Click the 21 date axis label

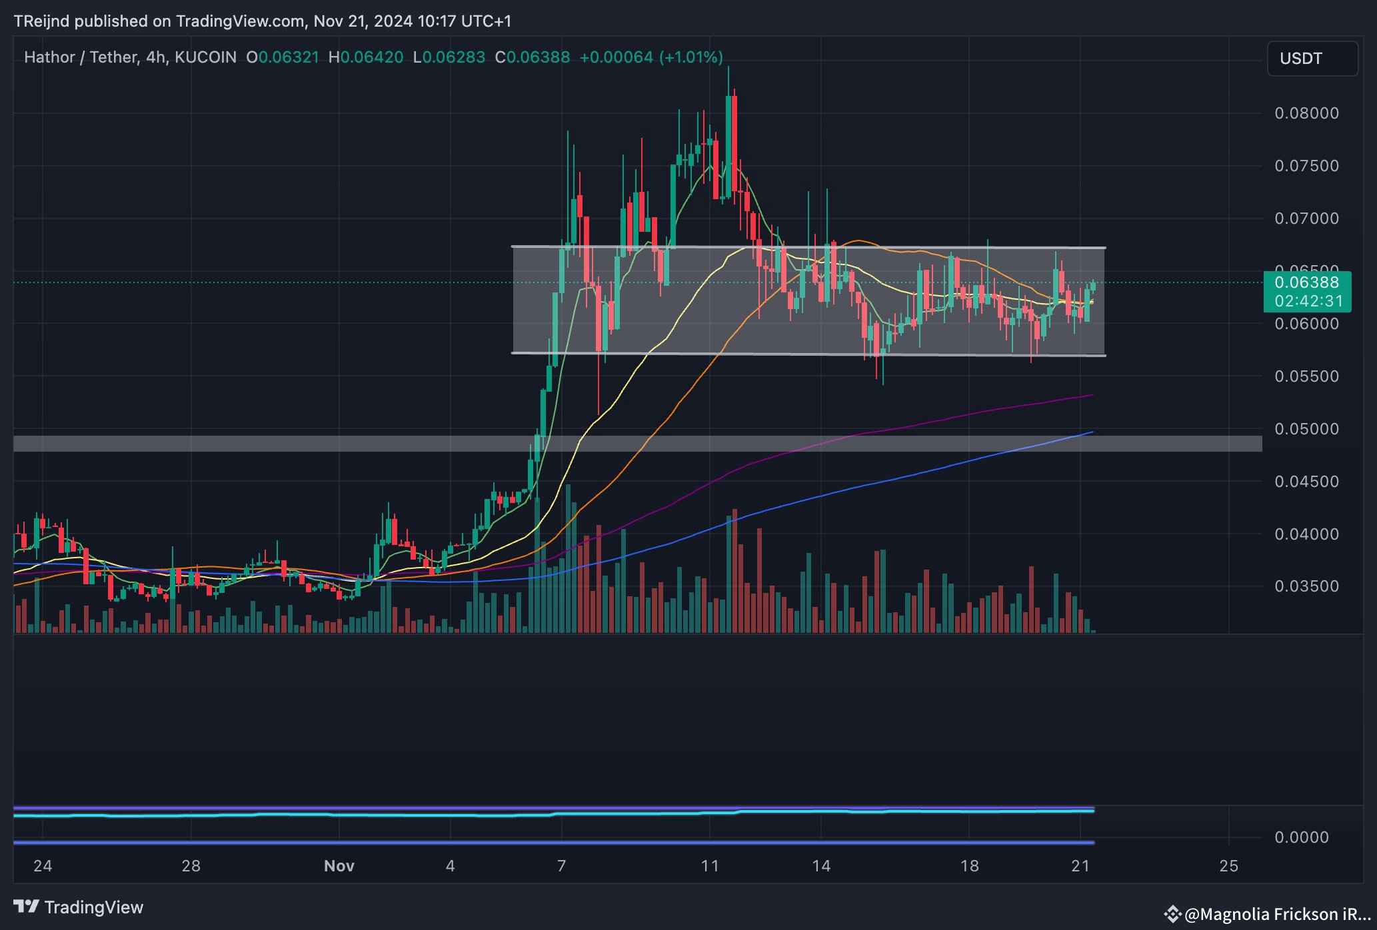tap(1080, 866)
